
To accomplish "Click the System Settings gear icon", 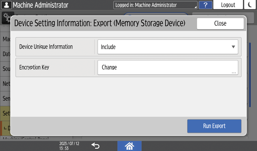I will point(6,17).
